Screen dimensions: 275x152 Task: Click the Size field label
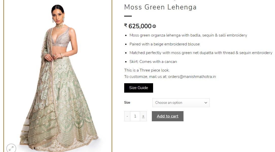tap(127, 103)
